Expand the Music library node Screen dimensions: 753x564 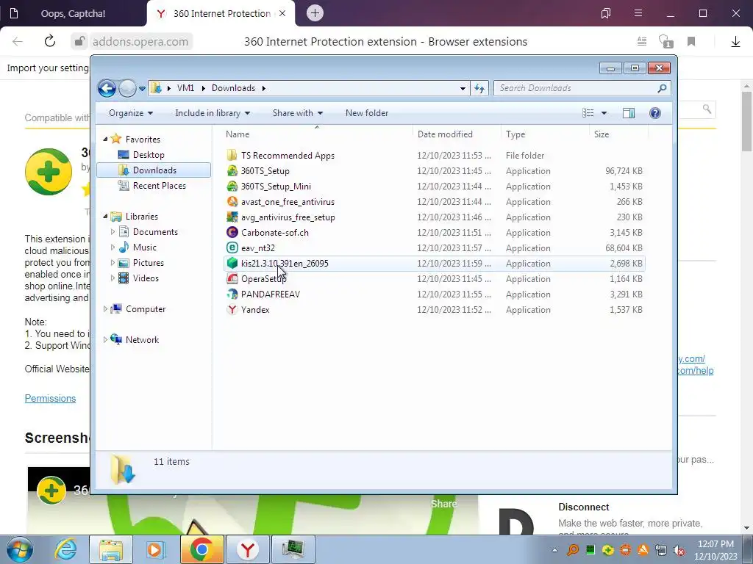coord(113,247)
